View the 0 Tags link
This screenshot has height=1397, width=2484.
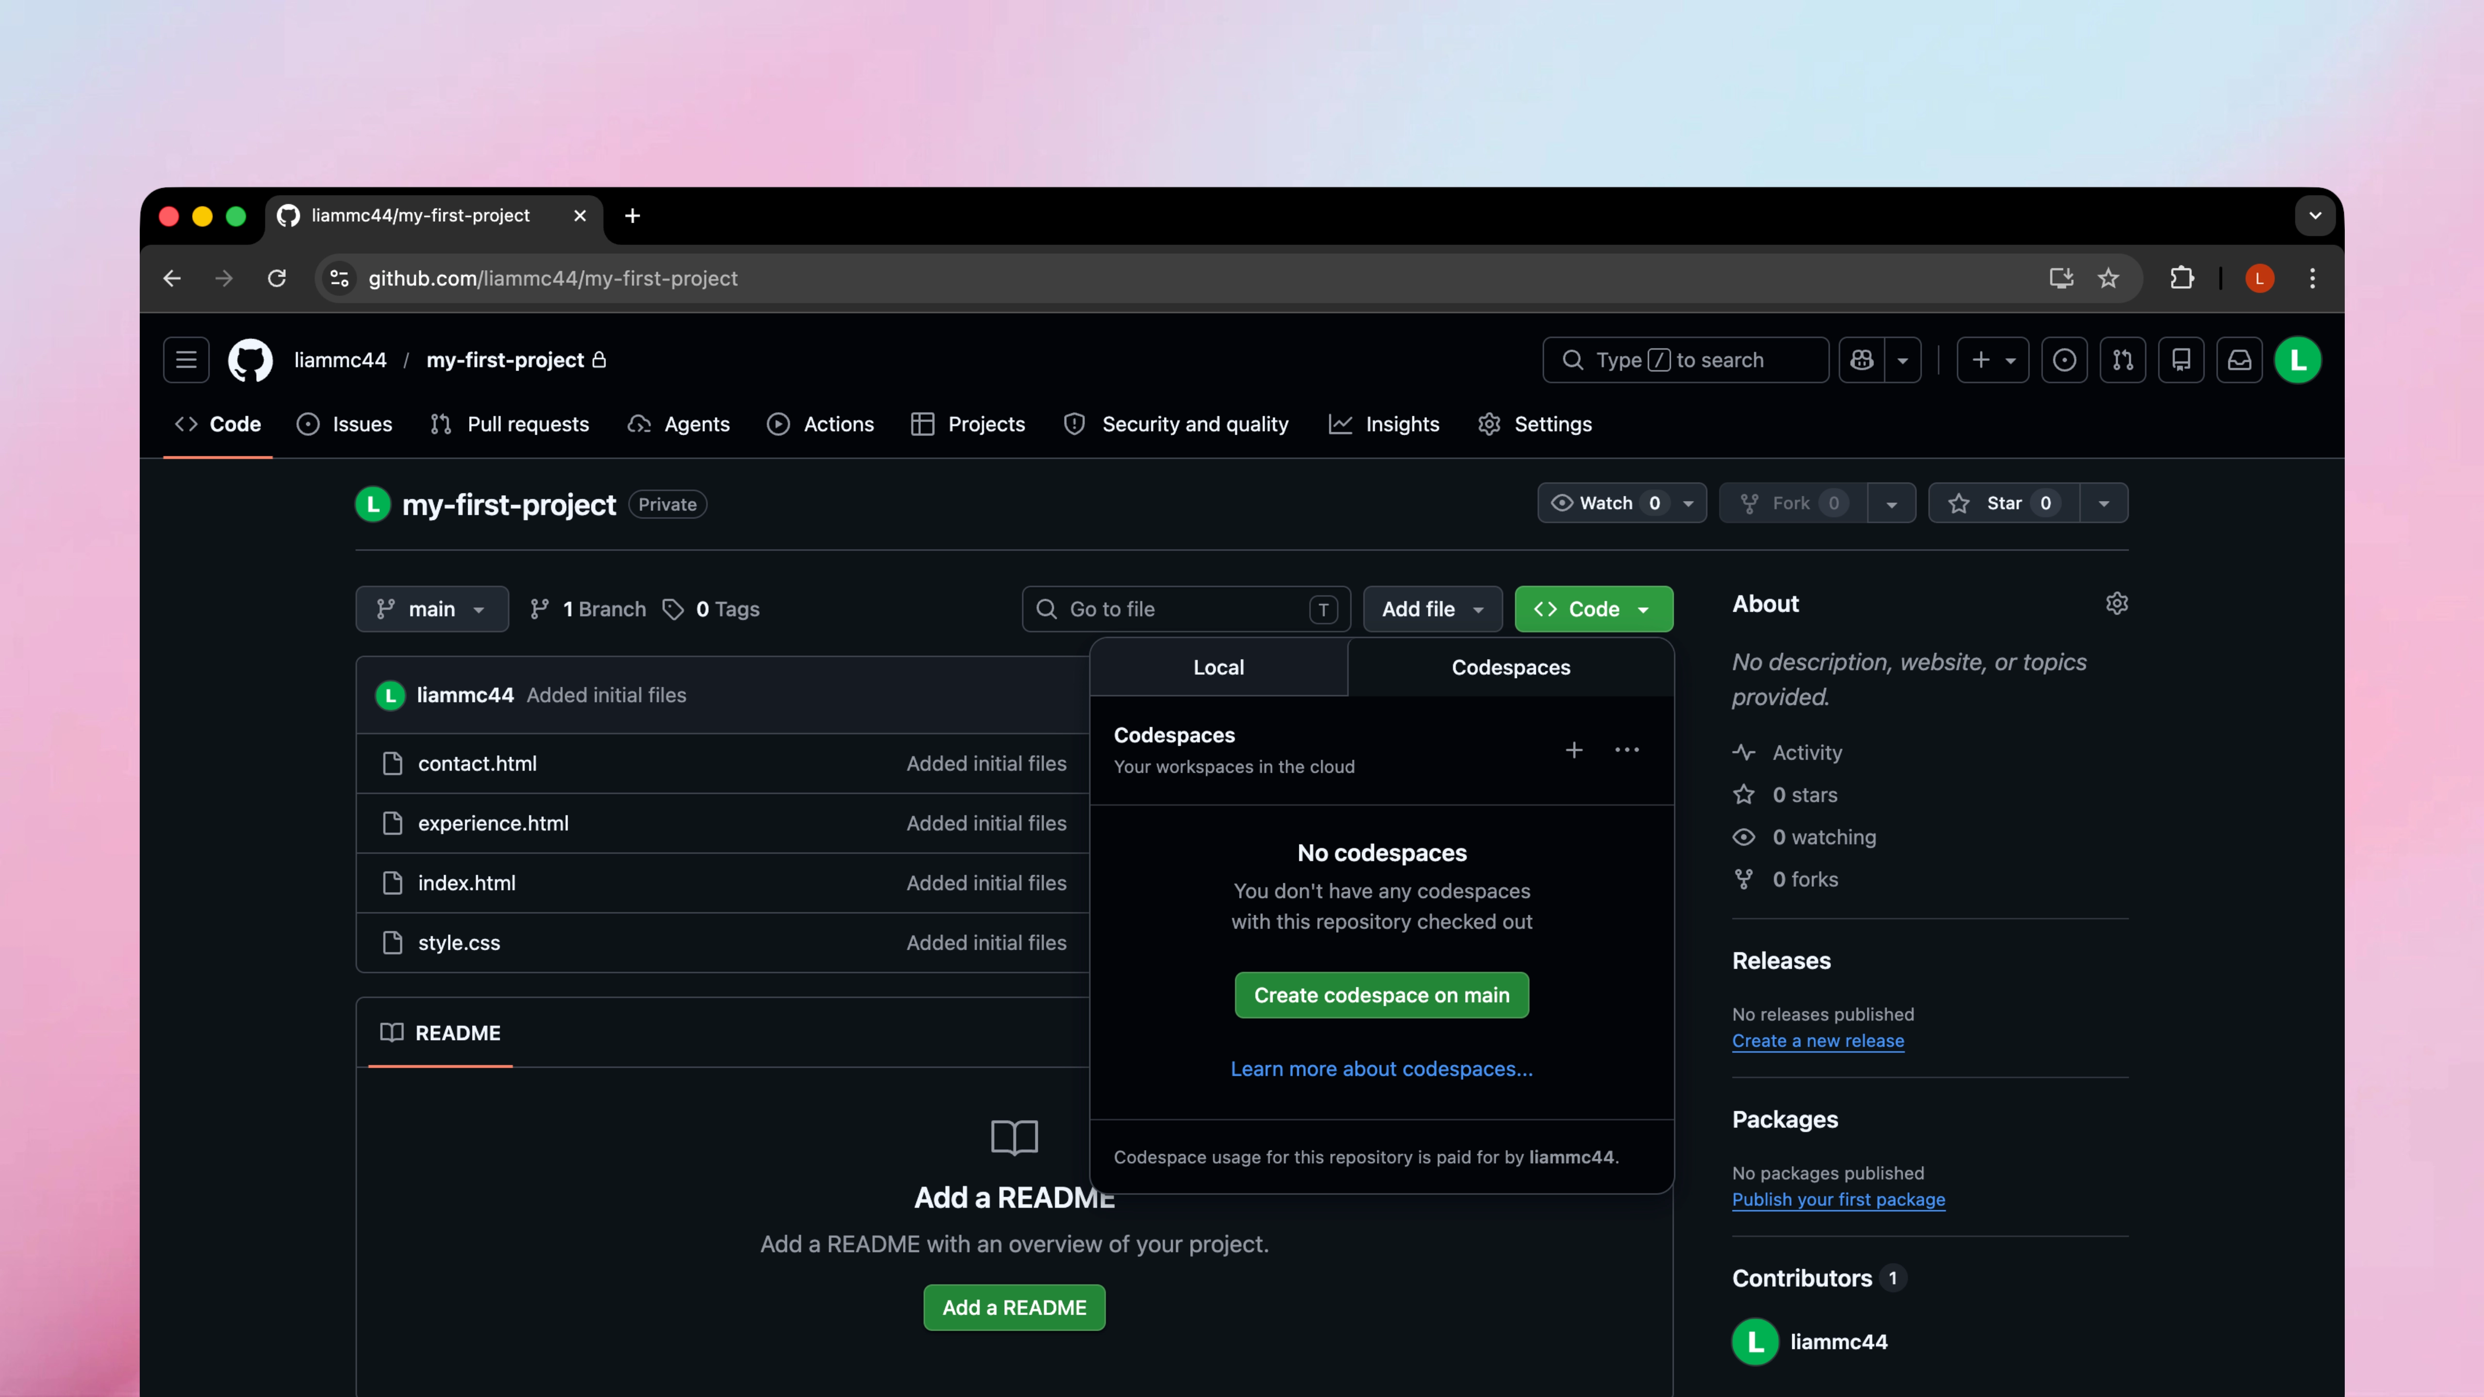tap(712, 609)
